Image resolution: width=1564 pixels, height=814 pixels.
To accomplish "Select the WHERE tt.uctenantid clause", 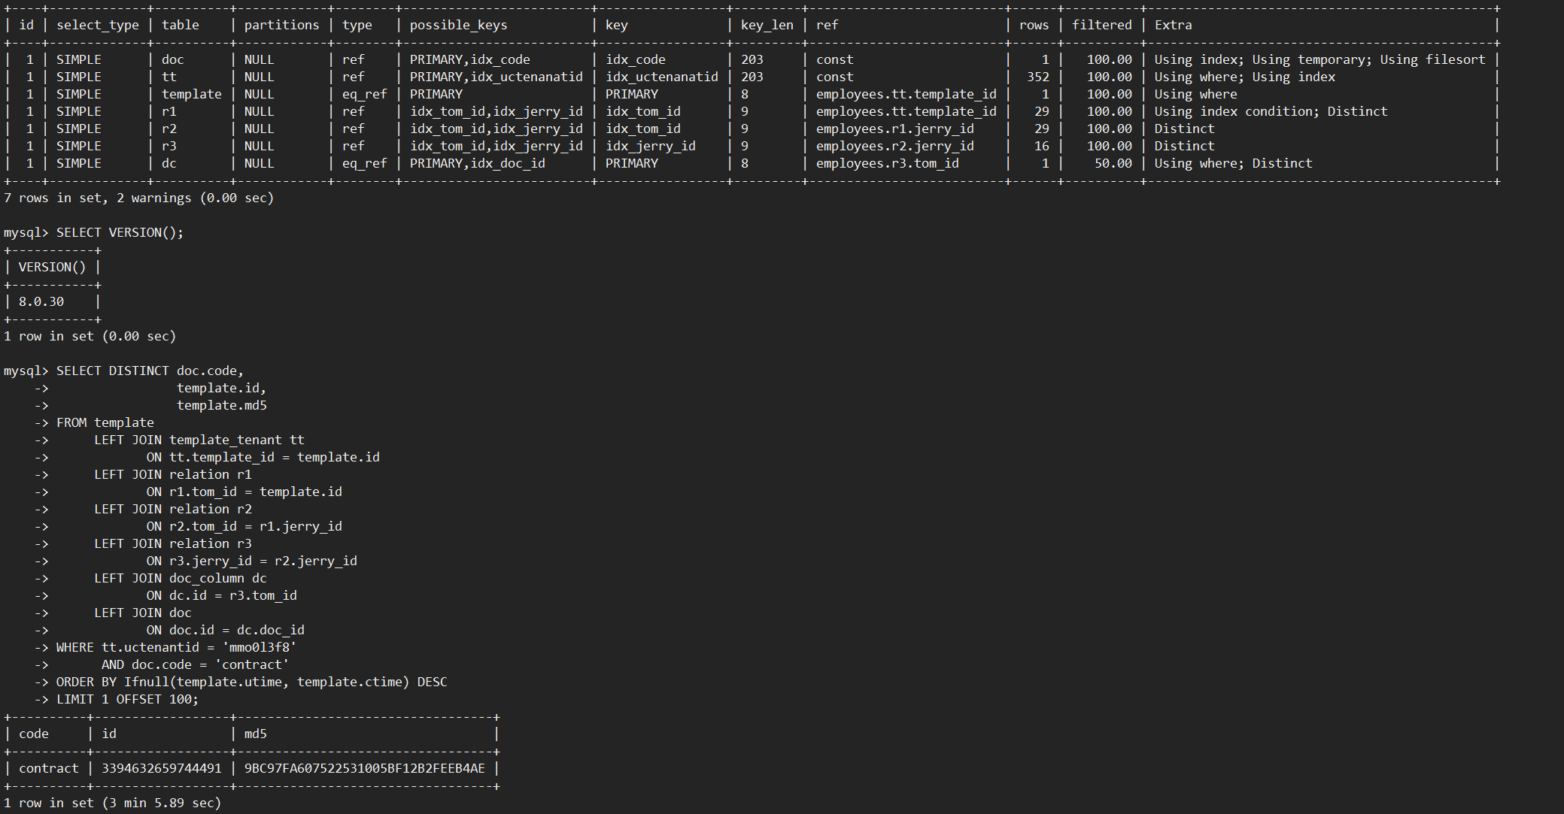I will point(173,646).
